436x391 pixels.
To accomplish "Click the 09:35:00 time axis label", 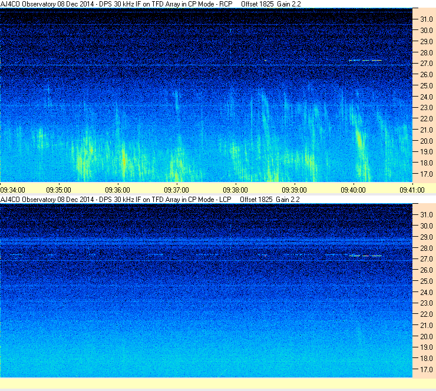I will 59,190.
